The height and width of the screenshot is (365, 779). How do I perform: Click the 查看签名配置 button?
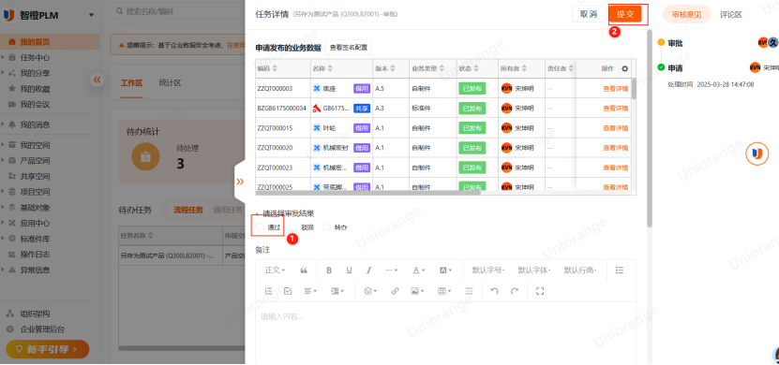tap(349, 48)
